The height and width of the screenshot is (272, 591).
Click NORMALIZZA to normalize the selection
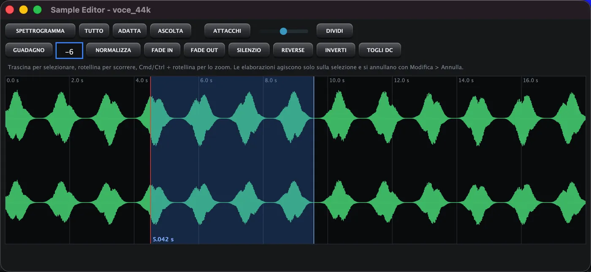(x=113, y=50)
